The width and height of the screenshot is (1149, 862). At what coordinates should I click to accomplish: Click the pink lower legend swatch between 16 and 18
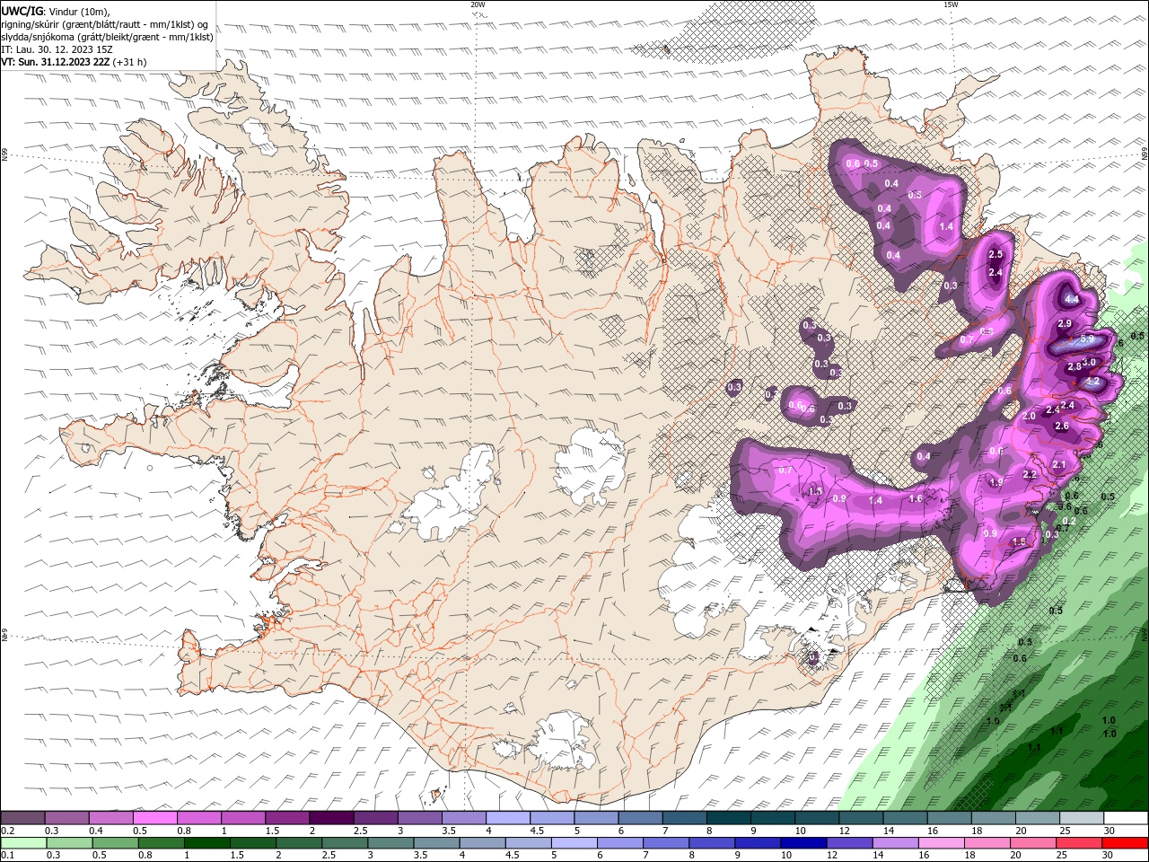[943, 843]
